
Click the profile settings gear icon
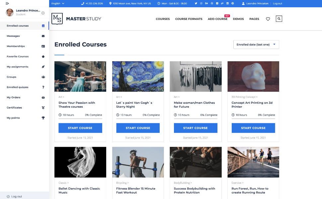[x=43, y=13]
